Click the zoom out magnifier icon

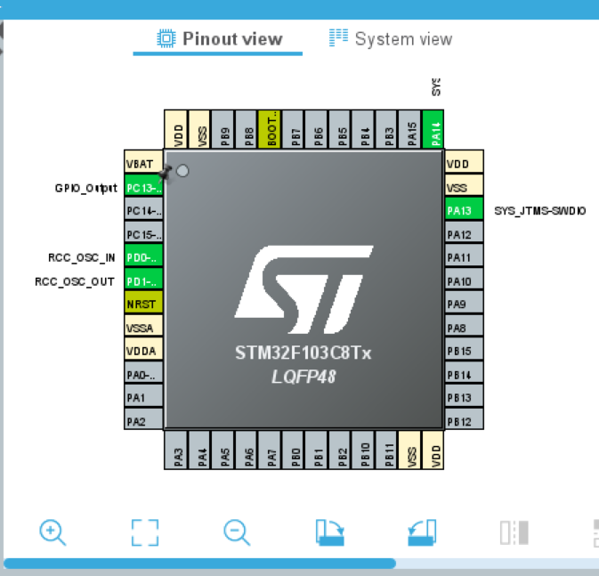click(237, 532)
